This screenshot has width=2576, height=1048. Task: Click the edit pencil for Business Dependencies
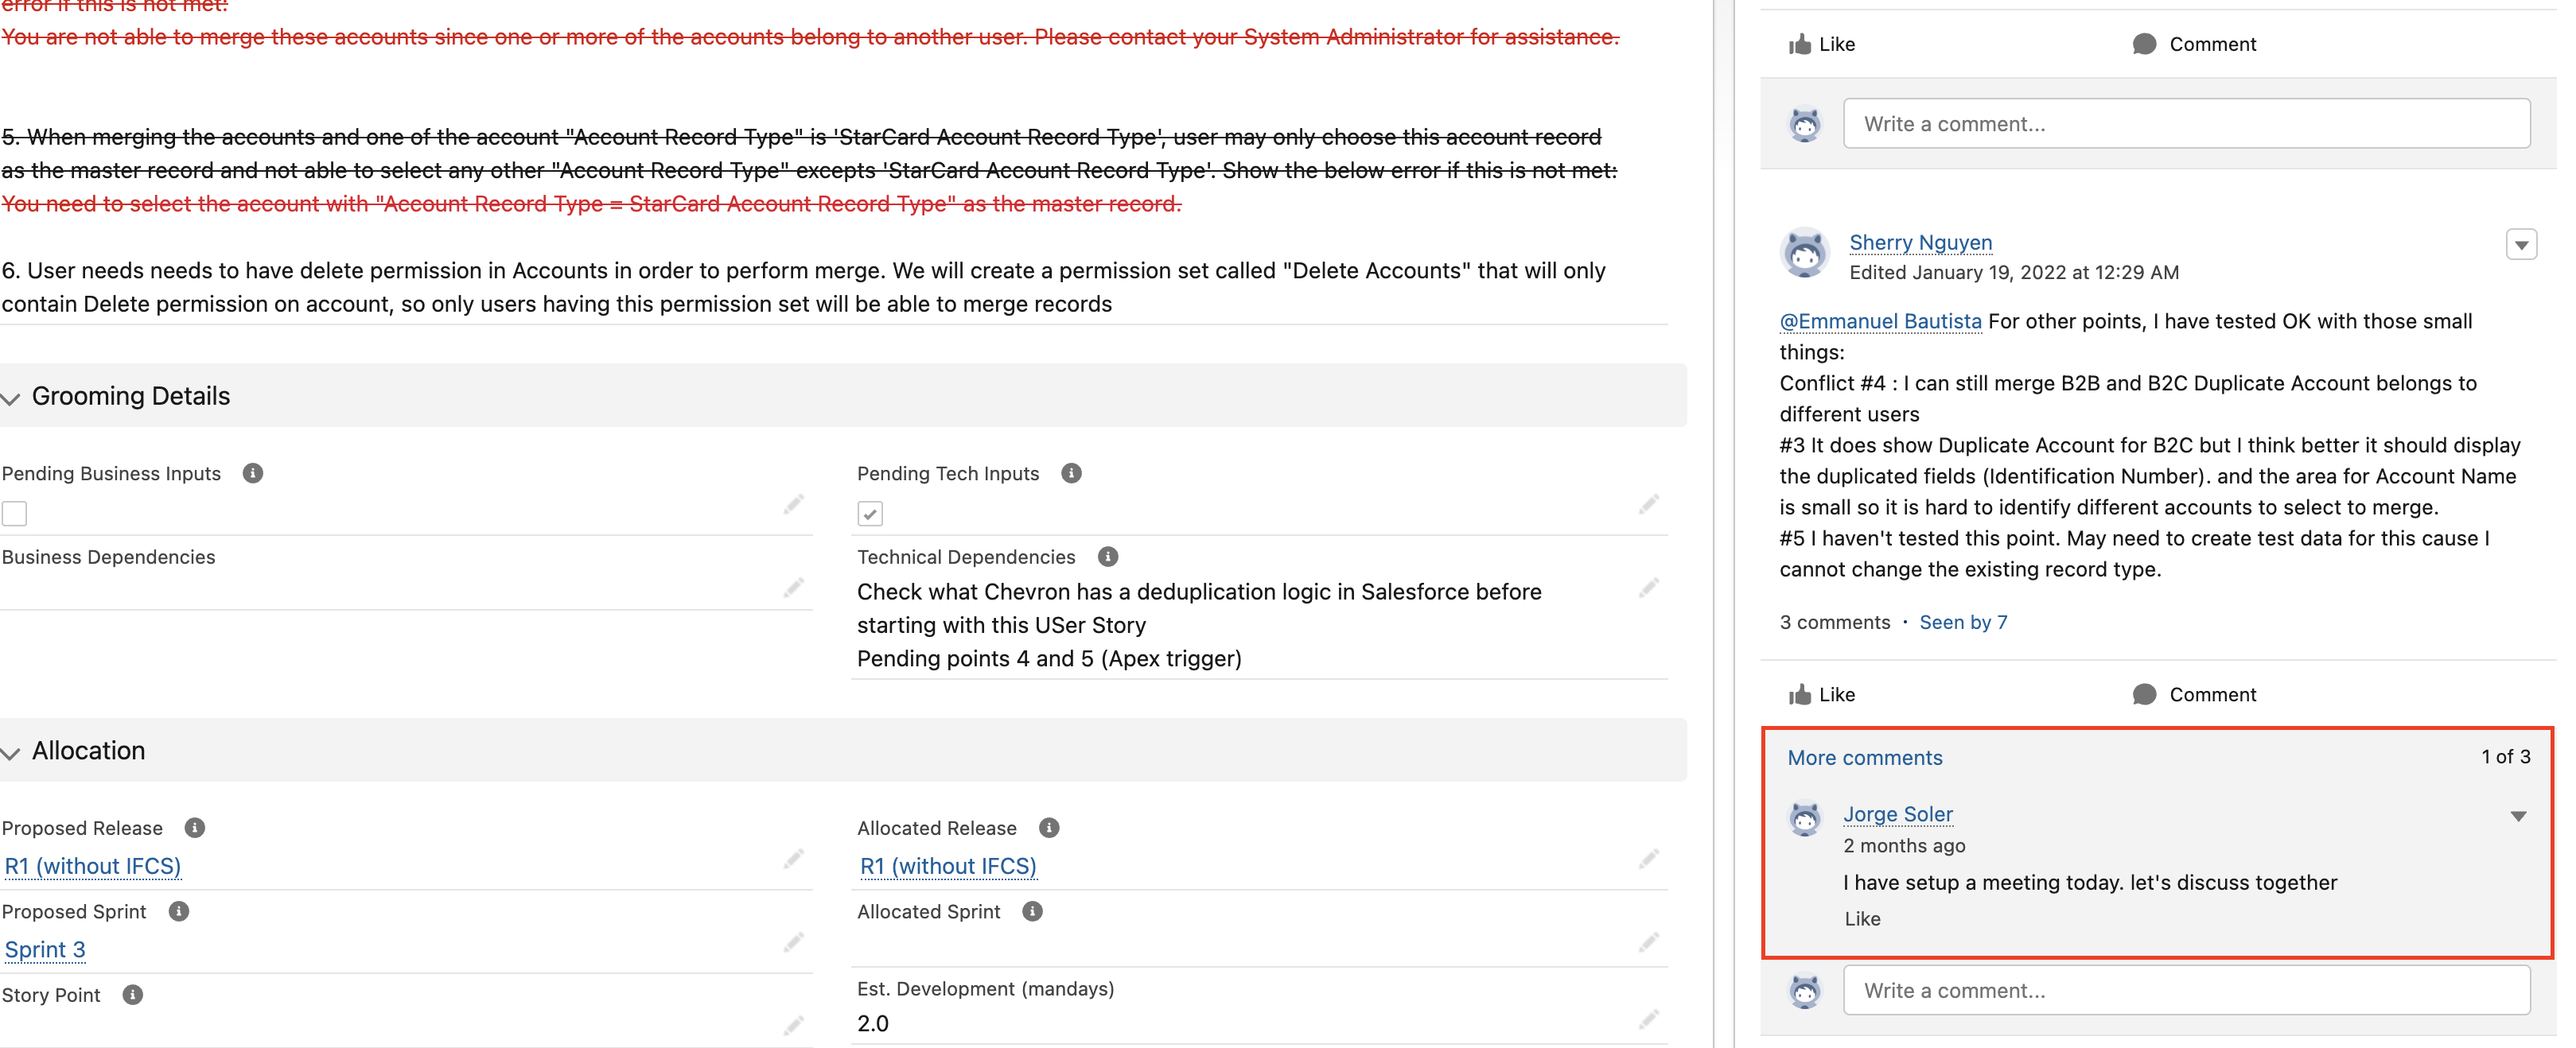[793, 588]
